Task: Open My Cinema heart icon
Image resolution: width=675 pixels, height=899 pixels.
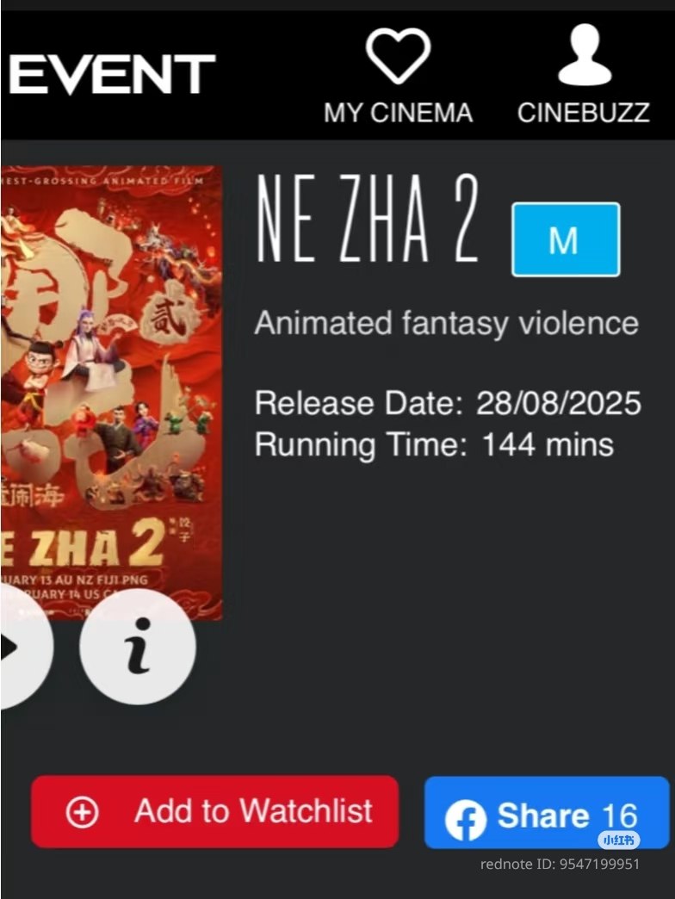Action: click(x=399, y=57)
